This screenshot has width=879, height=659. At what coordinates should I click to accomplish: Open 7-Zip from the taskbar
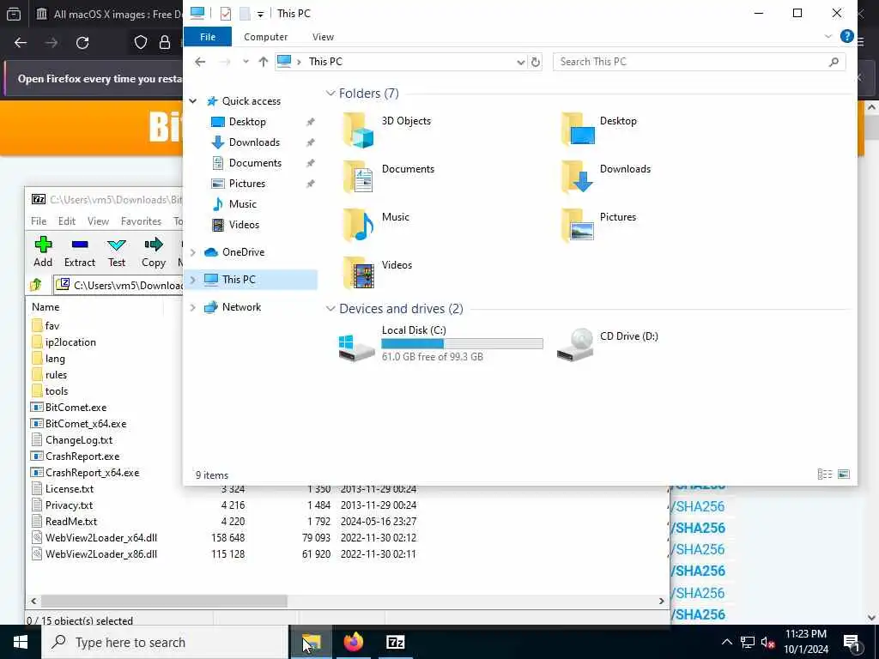click(395, 642)
